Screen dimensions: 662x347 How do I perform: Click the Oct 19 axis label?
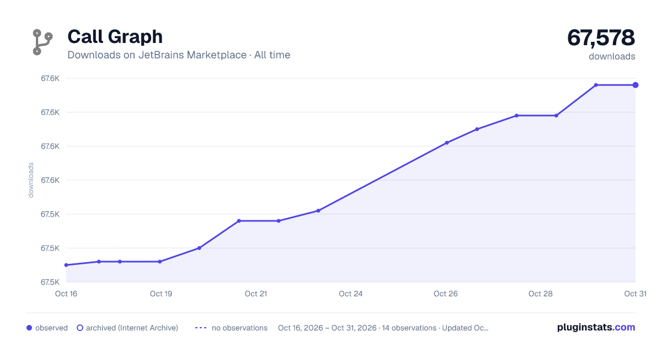tap(161, 294)
